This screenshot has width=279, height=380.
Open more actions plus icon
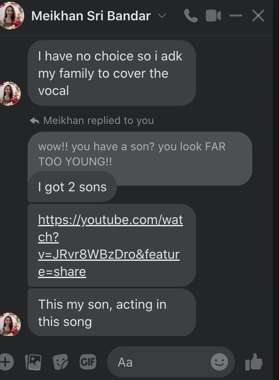coord(6,362)
